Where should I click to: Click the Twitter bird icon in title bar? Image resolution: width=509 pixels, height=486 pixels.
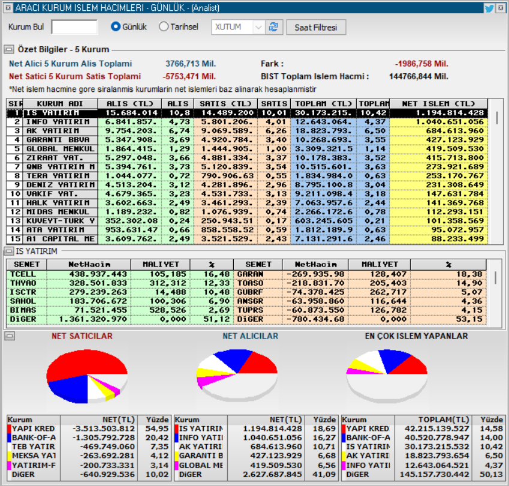tap(489, 8)
